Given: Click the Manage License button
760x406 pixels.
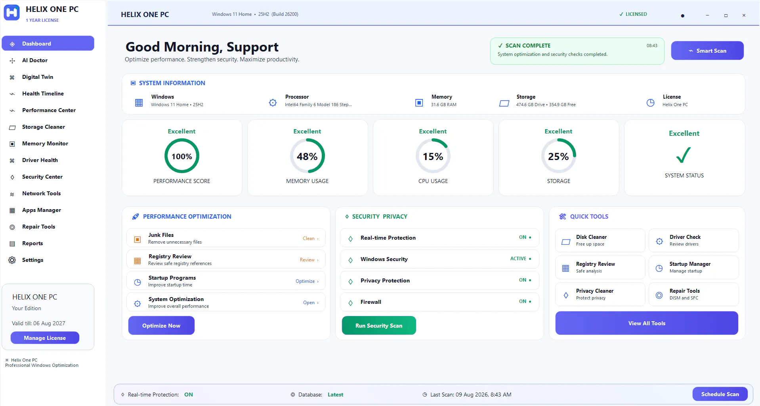Looking at the screenshot, I should click(x=45, y=338).
